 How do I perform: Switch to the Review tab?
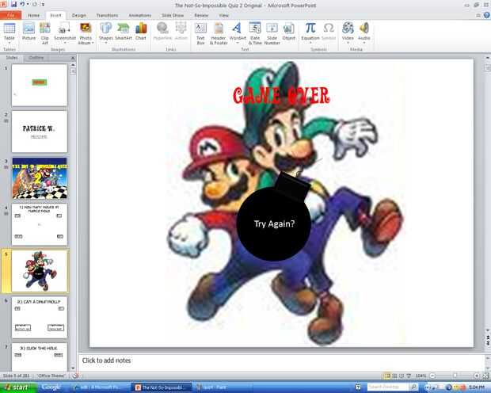click(201, 15)
